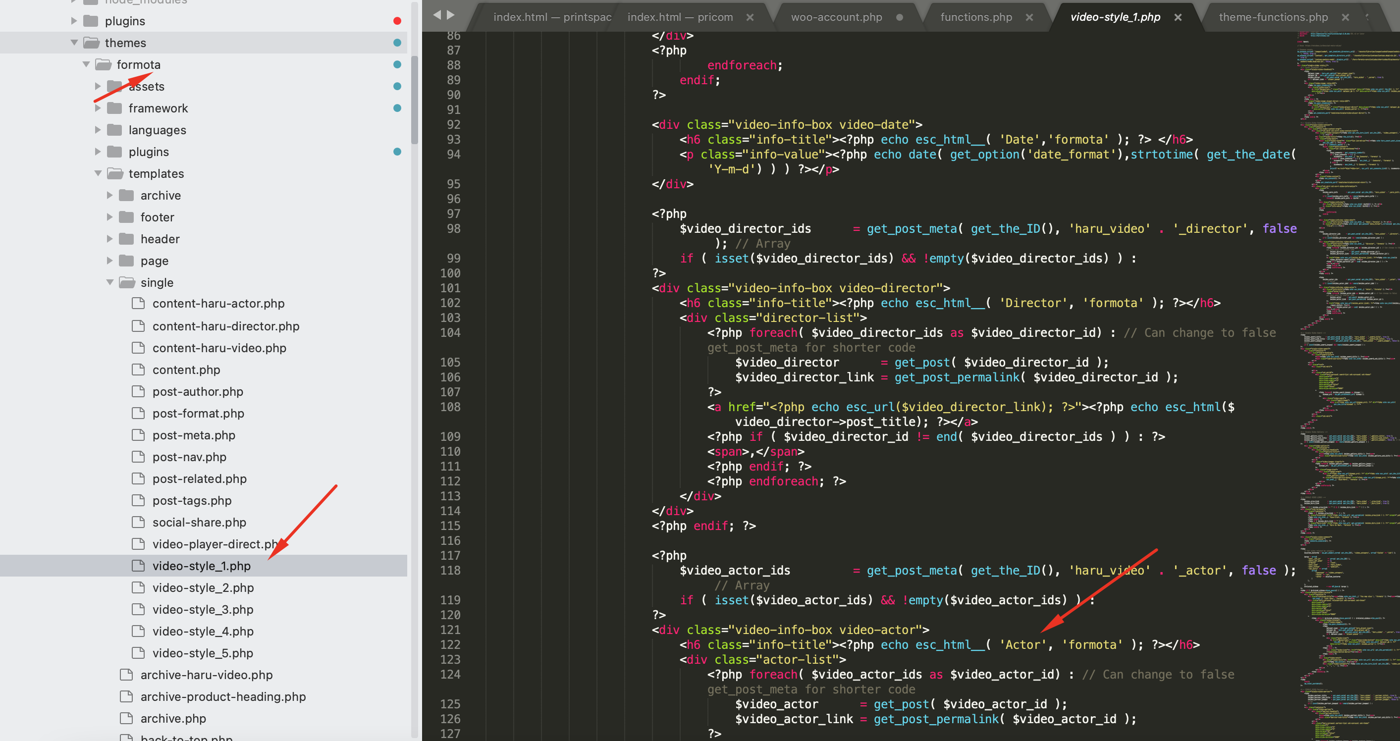Click the templates folder icon
The height and width of the screenshot is (741, 1400).
click(x=115, y=173)
